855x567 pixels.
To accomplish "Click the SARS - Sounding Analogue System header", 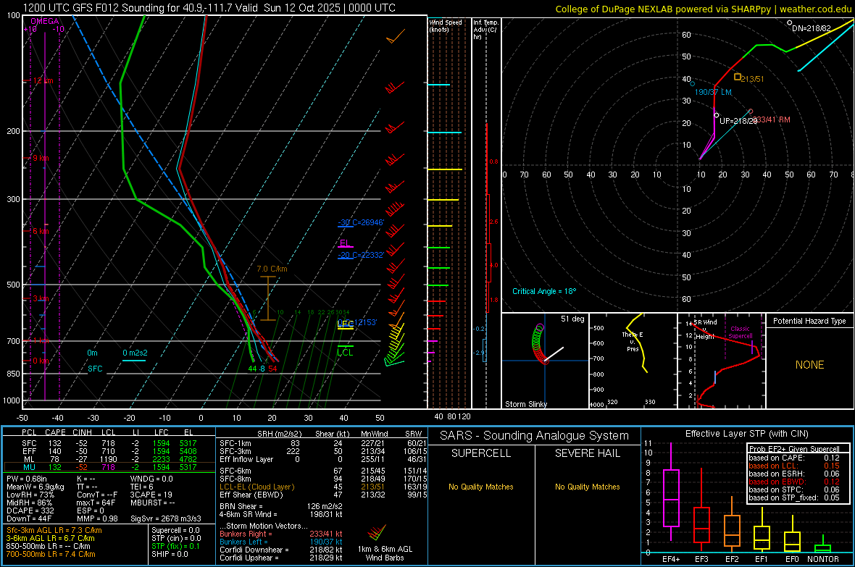I will (x=535, y=436).
